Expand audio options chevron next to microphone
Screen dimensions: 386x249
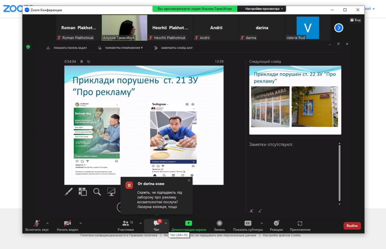[x=47, y=223]
